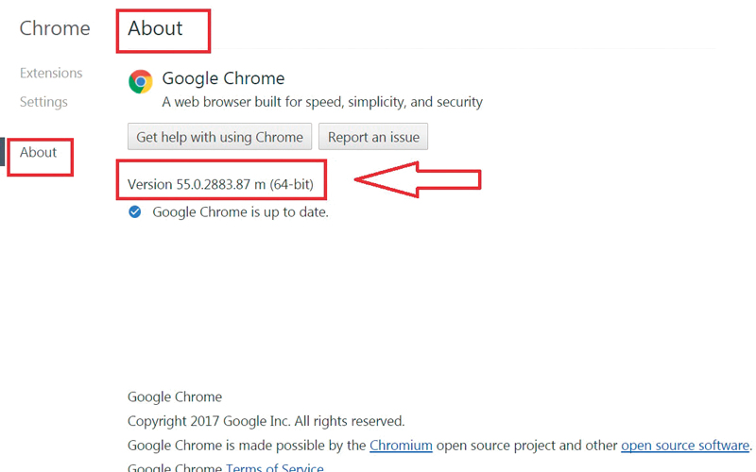The height and width of the screenshot is (472, 756).
Task: Go to Settings in the sidebar
Action: tap(43, 102)
